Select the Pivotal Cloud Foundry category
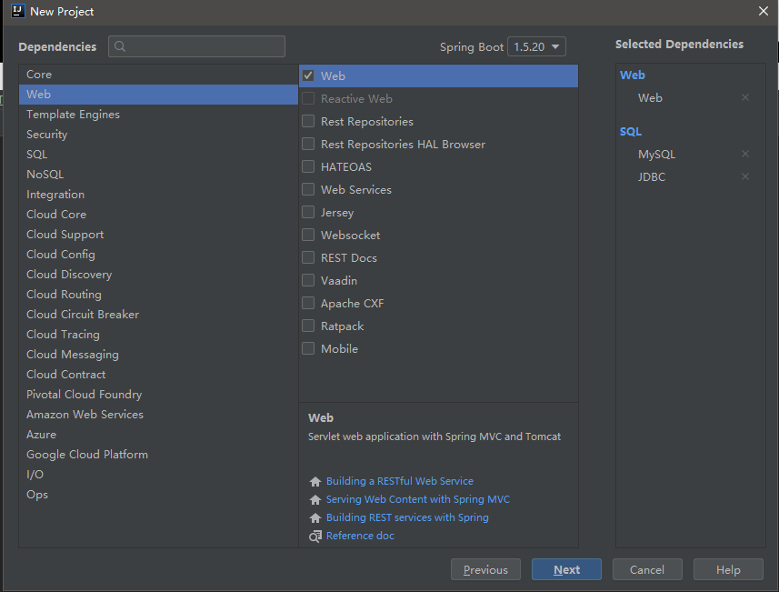The height and width of the screenshot is (592, 779). click(x=158, y=394)
